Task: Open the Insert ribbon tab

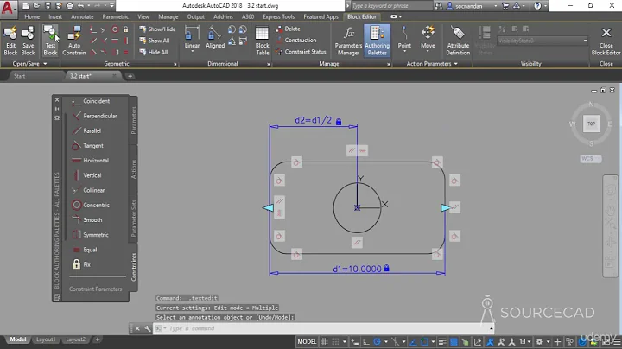Action: [55, 16]
